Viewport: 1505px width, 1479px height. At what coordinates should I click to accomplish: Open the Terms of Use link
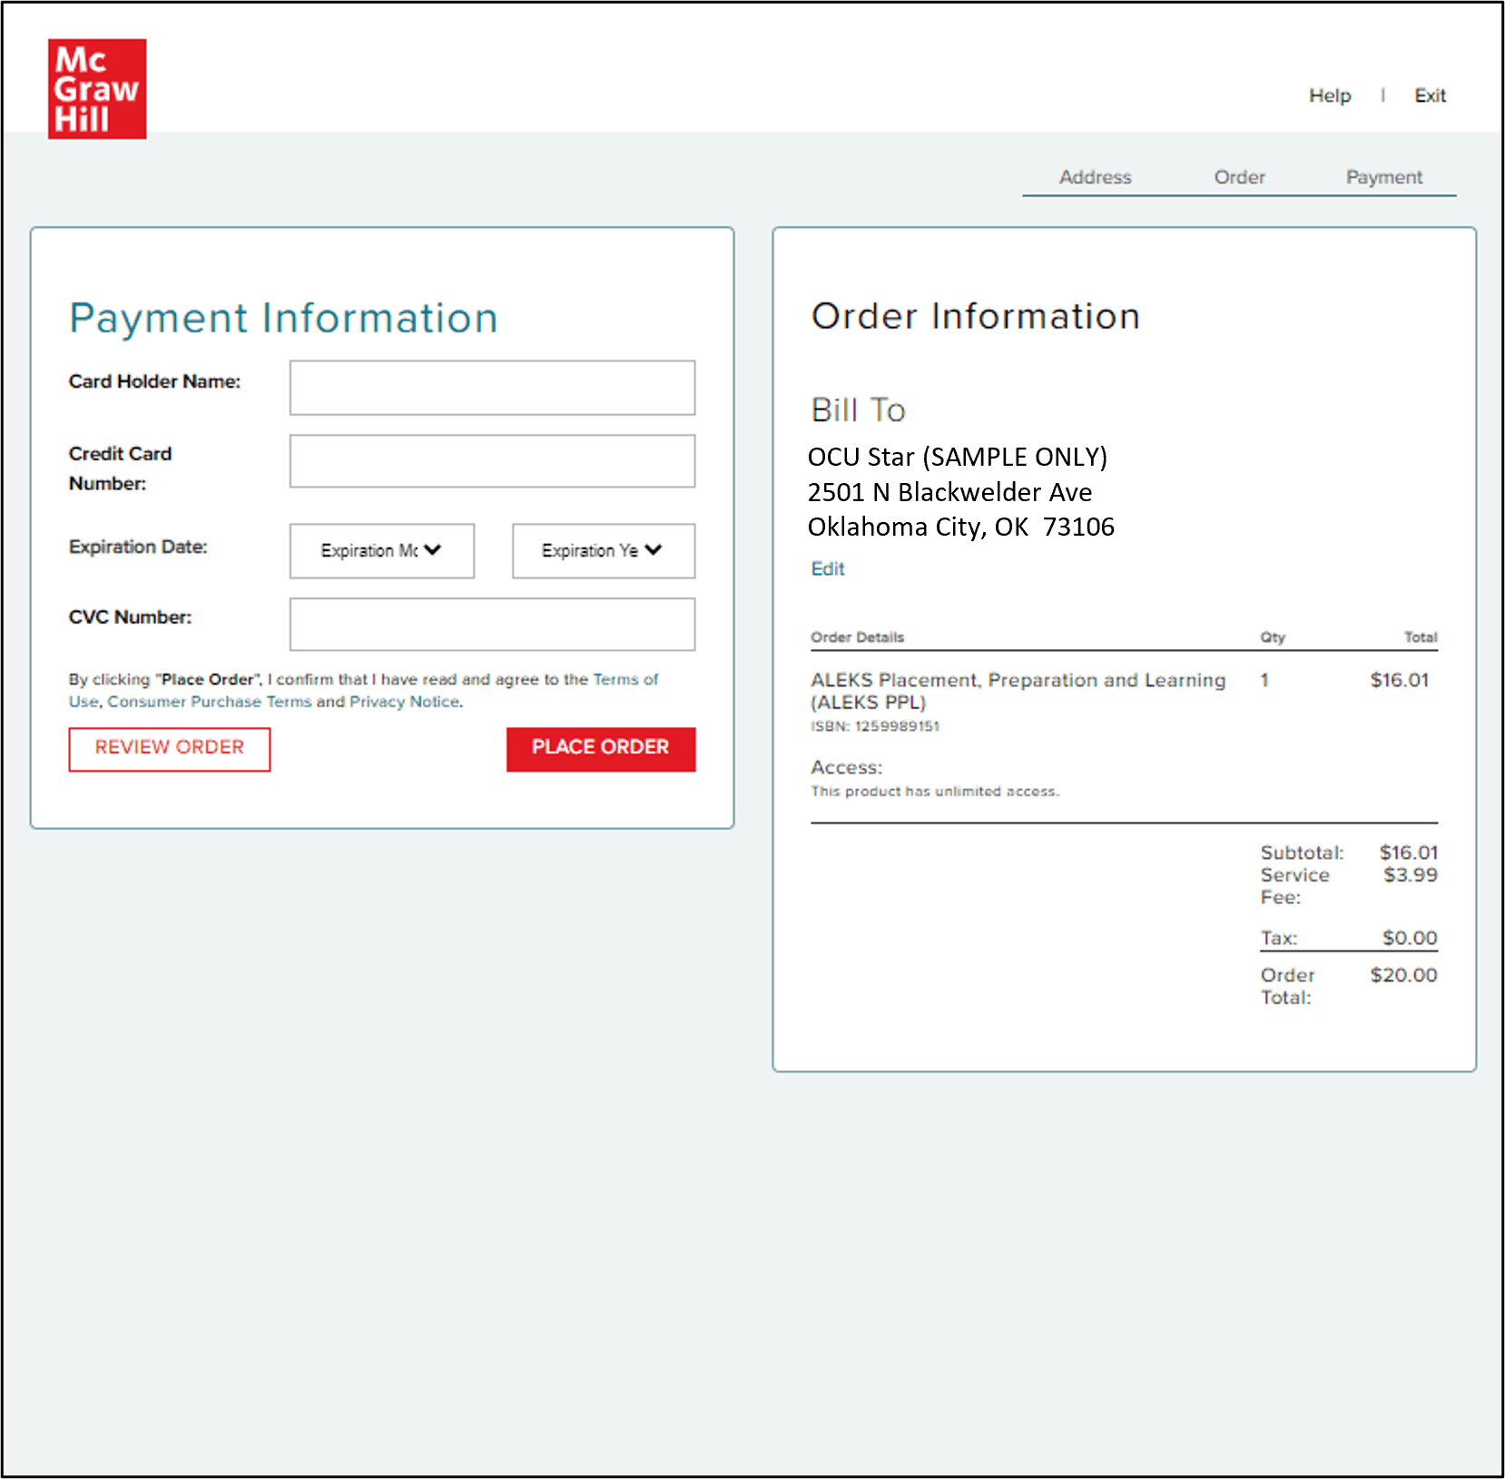[x=625, y=679]
